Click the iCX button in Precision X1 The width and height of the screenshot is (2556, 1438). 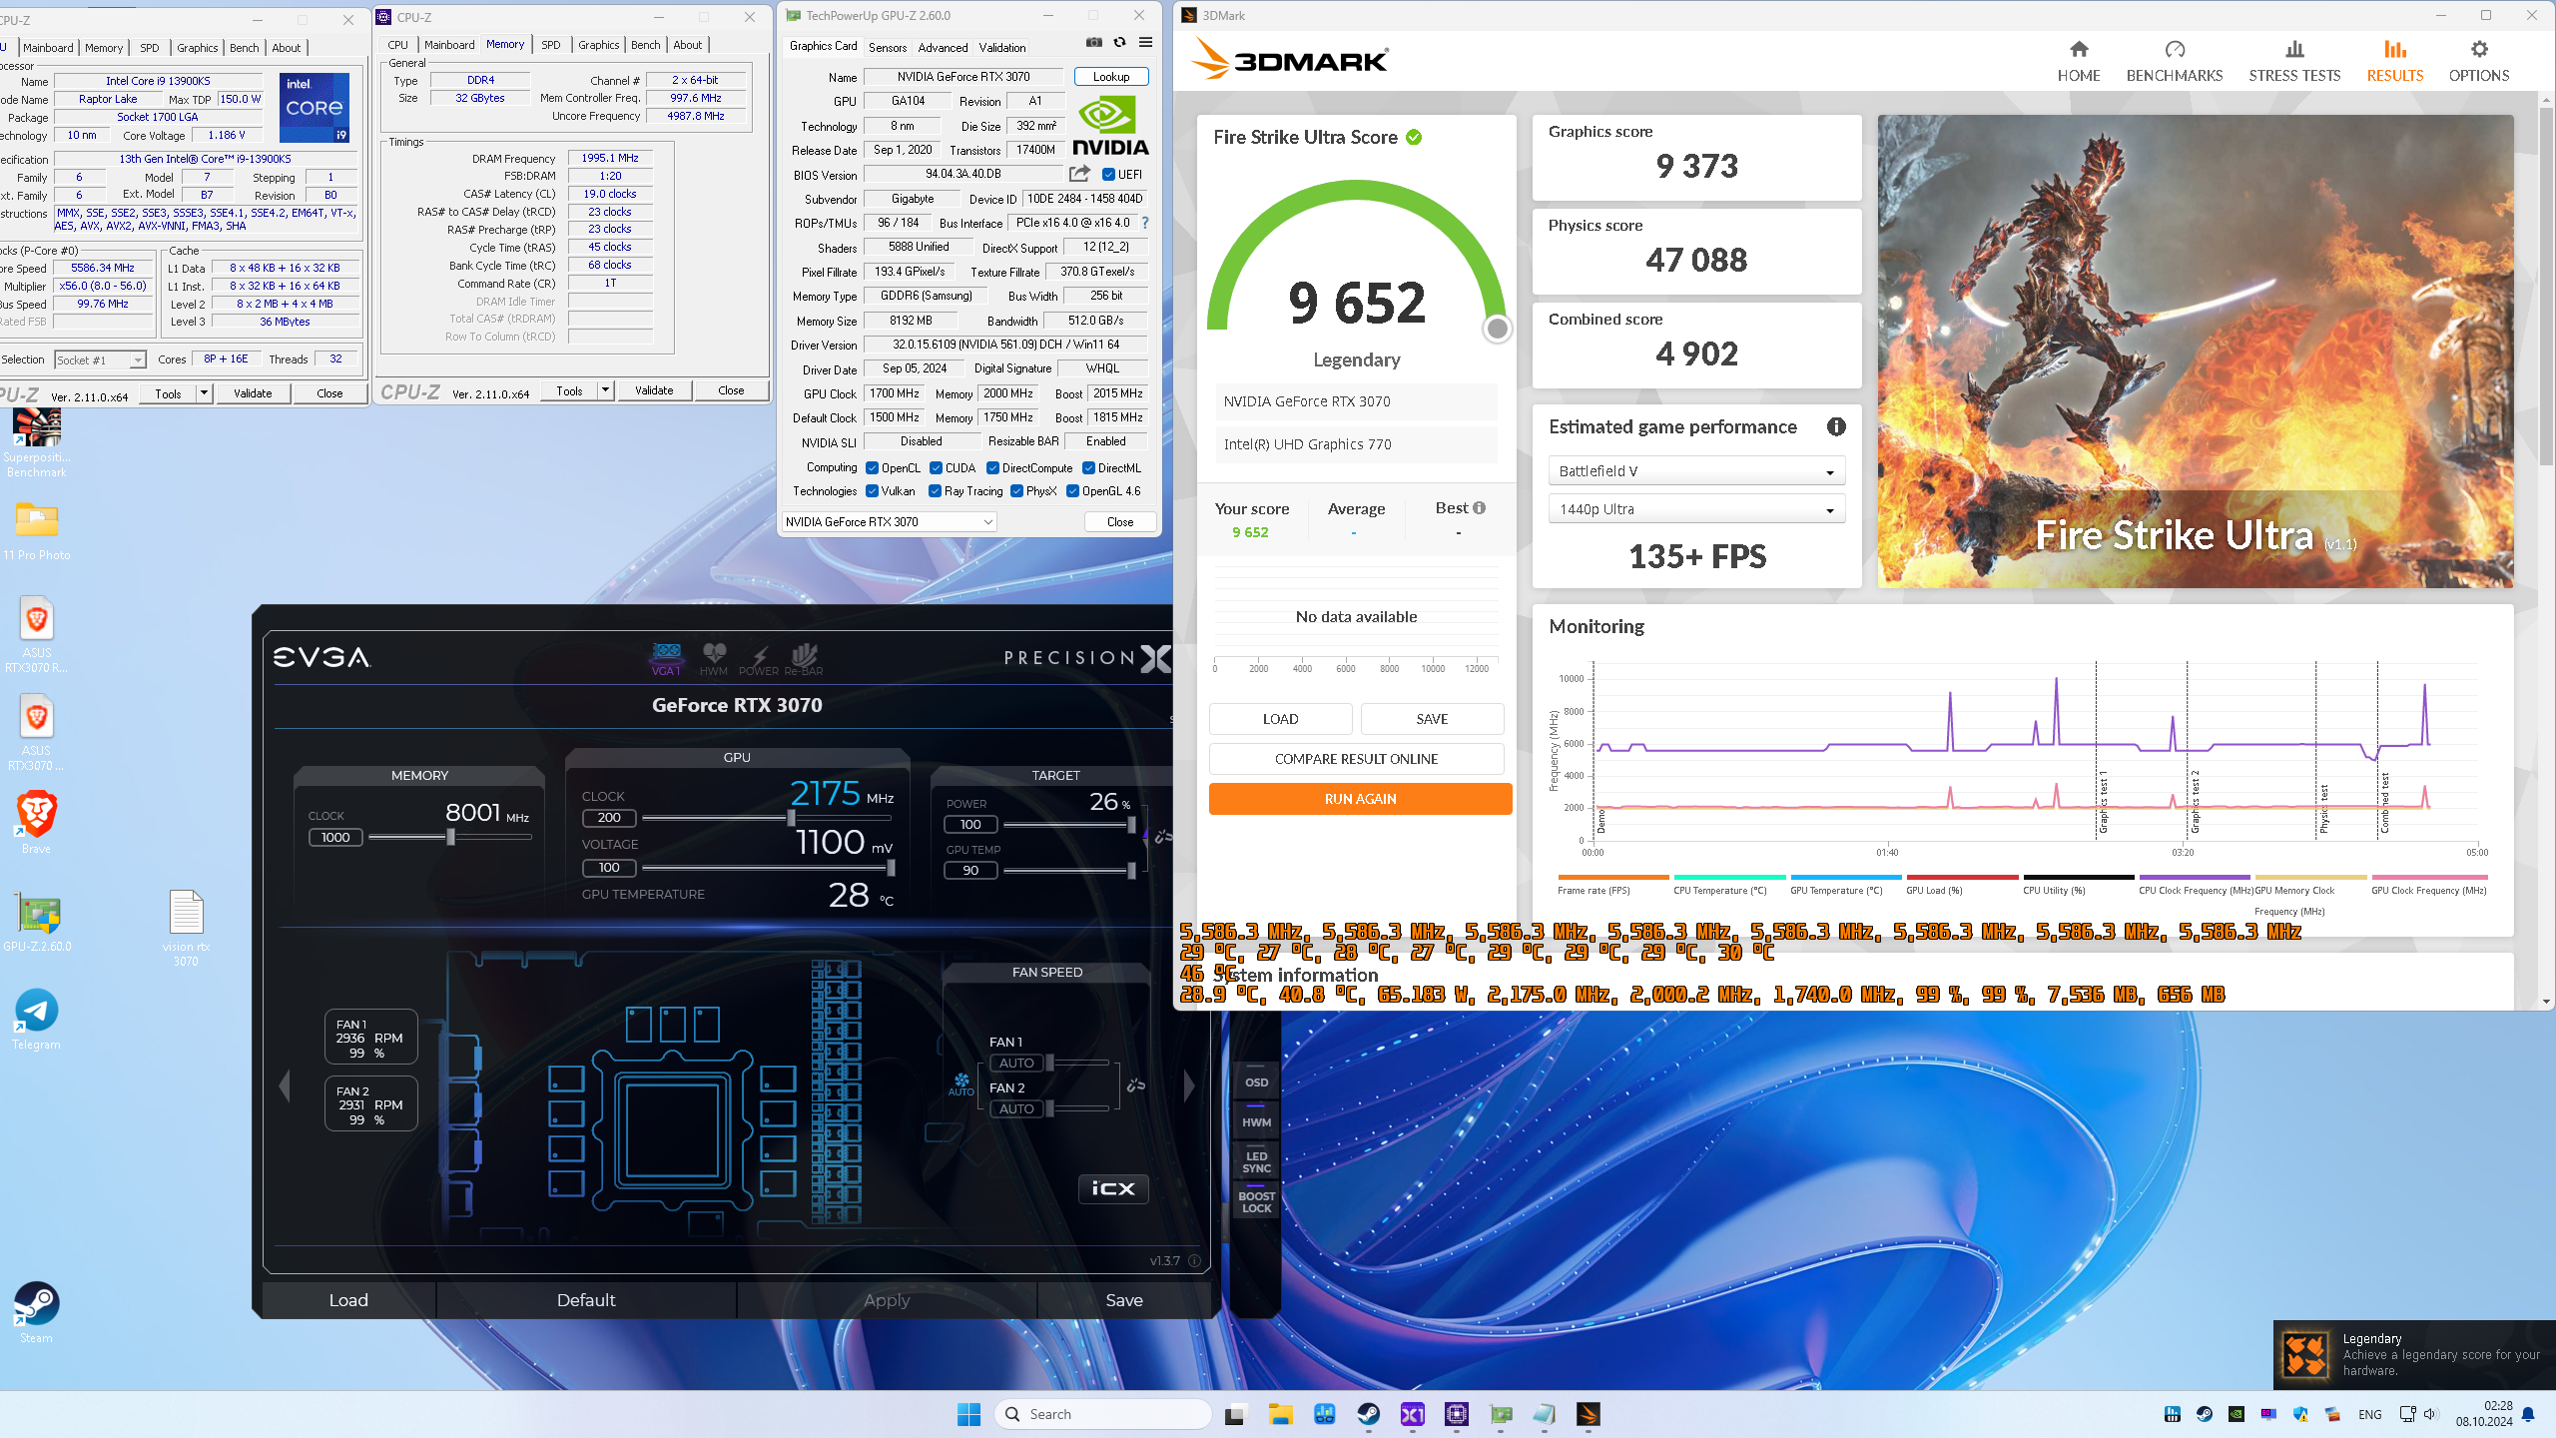[1113, 1188]
